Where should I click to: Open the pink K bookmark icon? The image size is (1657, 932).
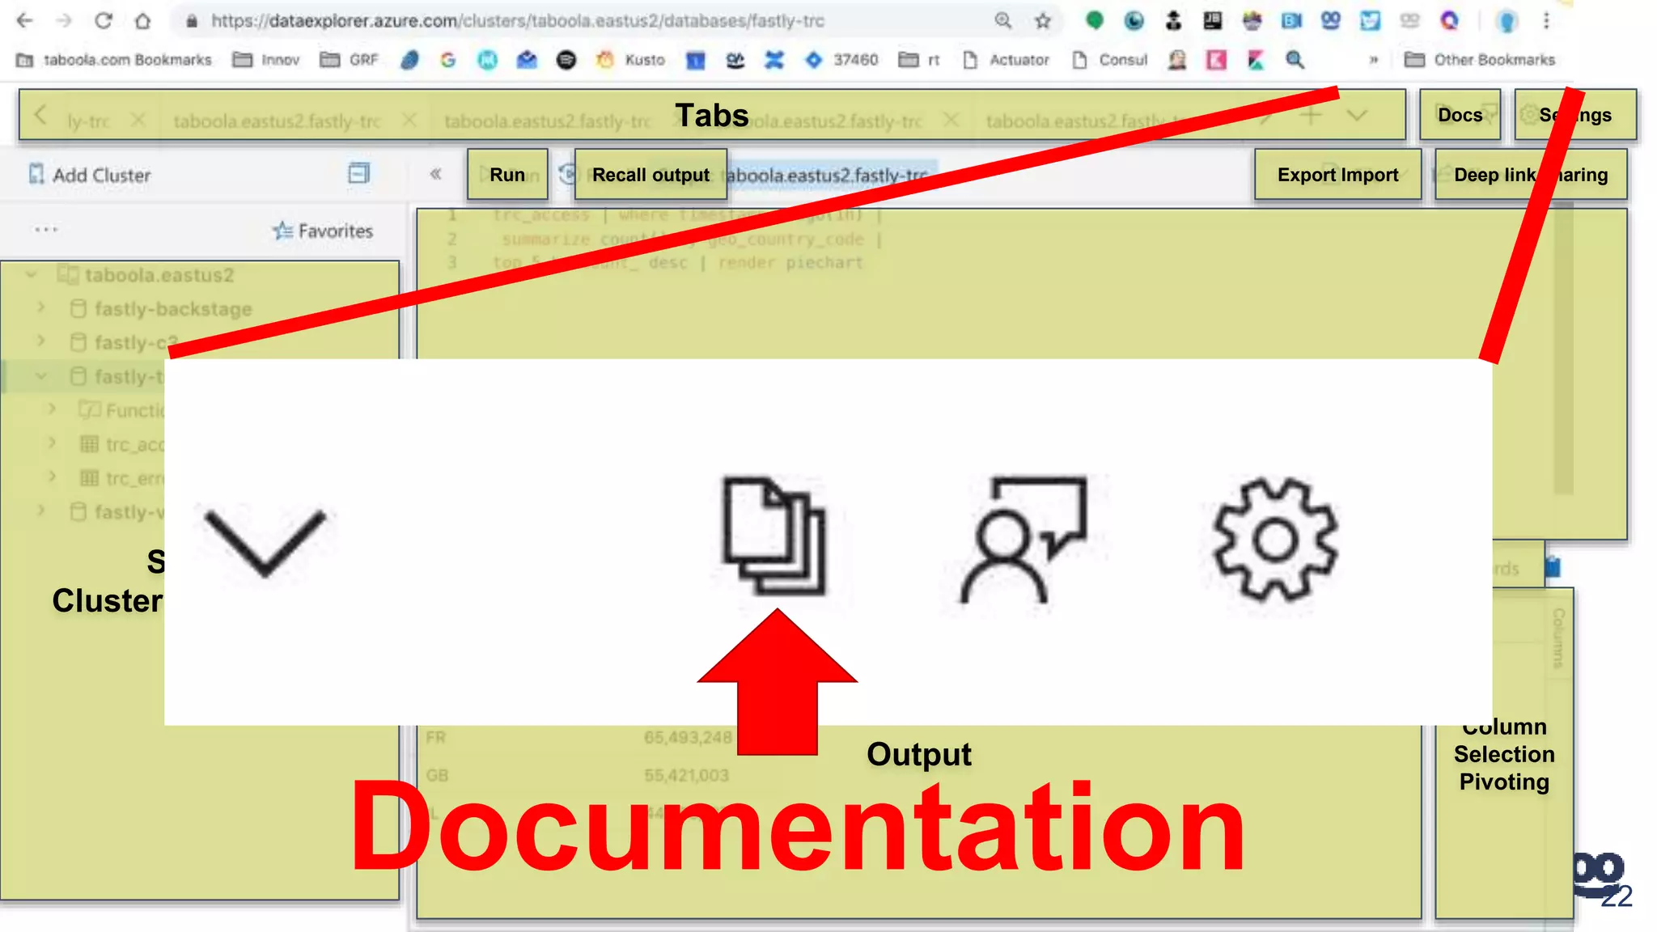1216,60
